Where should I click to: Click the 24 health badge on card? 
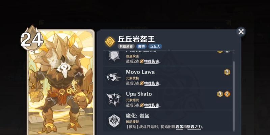32,38
